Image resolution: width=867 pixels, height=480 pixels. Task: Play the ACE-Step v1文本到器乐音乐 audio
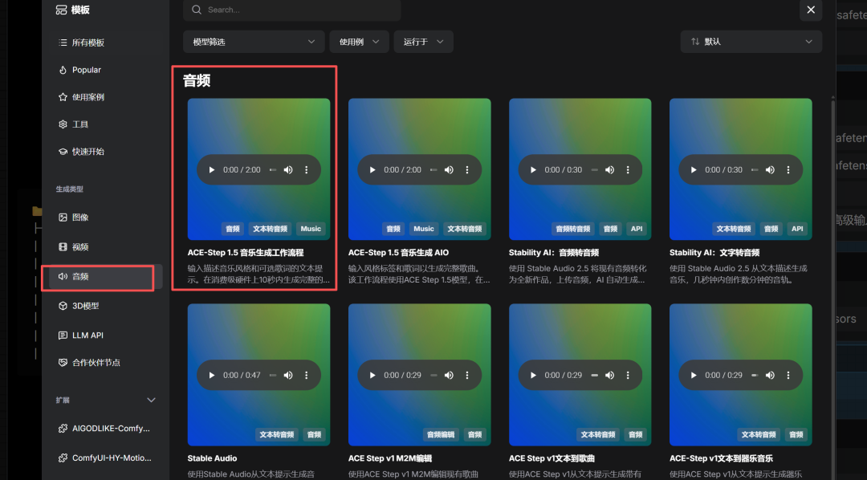click(694, 375)
